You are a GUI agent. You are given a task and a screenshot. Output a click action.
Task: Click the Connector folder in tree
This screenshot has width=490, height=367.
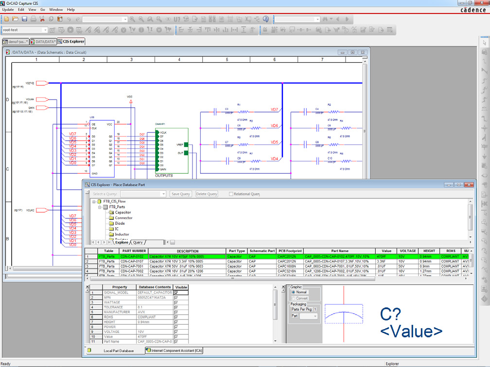tap(121, 218)
